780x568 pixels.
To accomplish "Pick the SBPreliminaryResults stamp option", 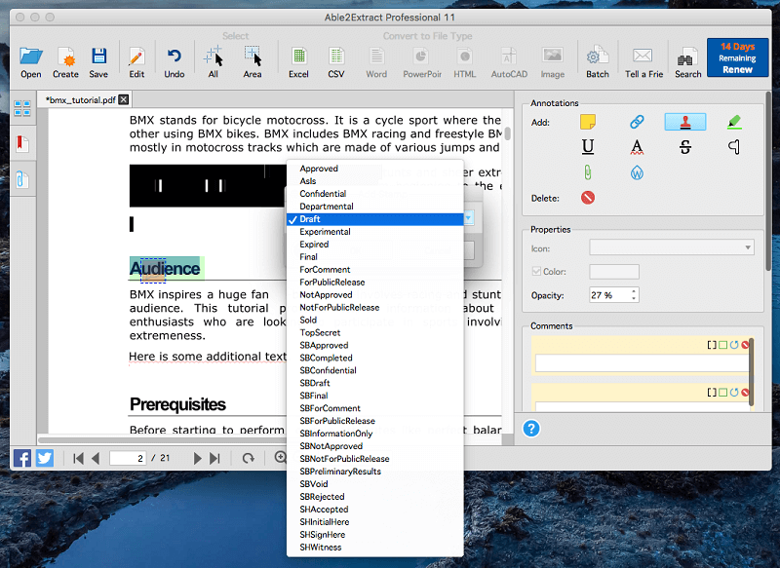I will (x=375, y=472).
